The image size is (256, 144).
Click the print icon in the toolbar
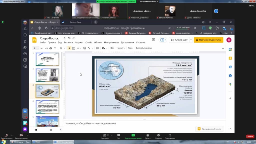coord(51,48)
